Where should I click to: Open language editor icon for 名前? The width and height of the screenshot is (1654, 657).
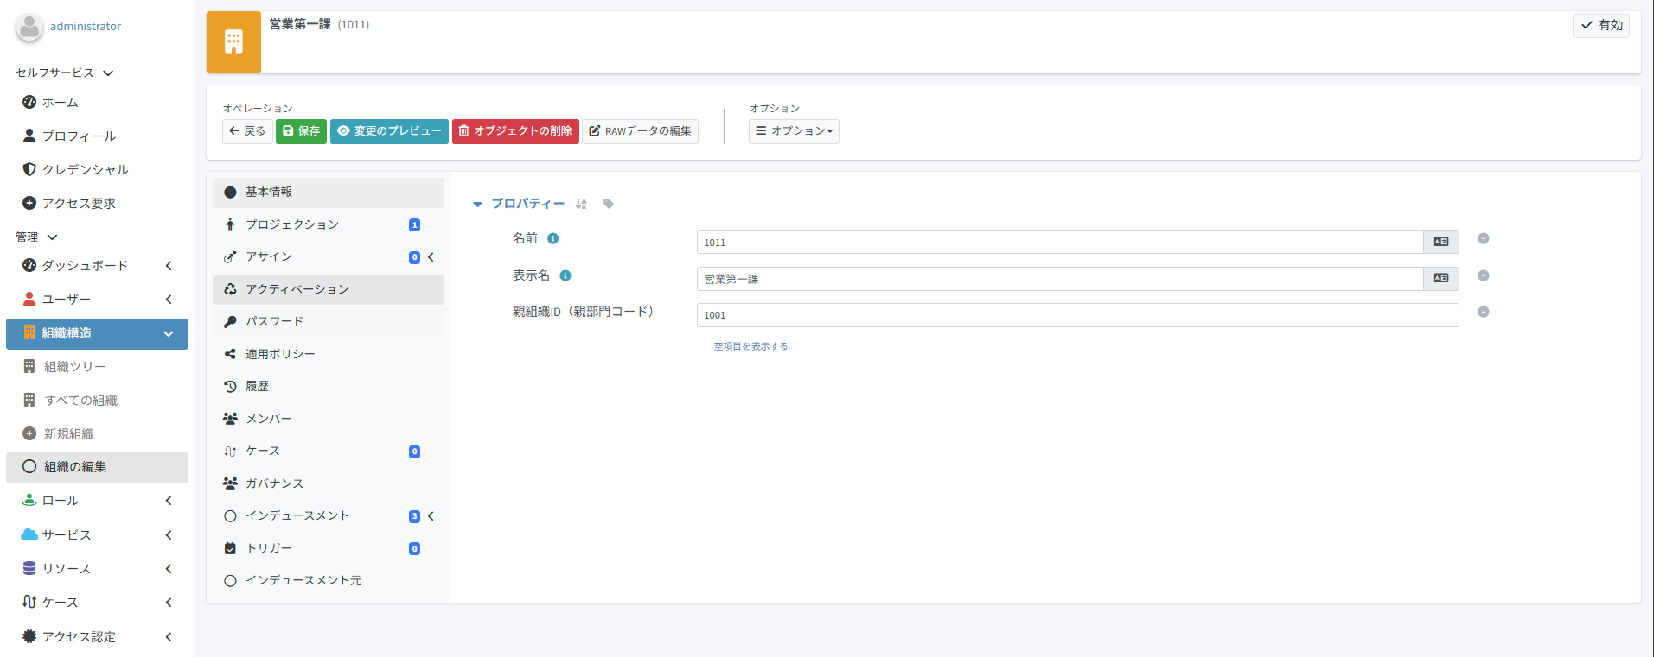point(1441,243)
